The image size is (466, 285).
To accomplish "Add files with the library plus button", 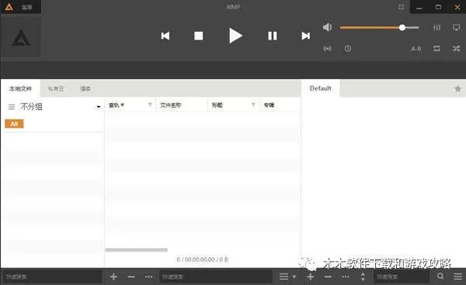I will pos(113,276).
